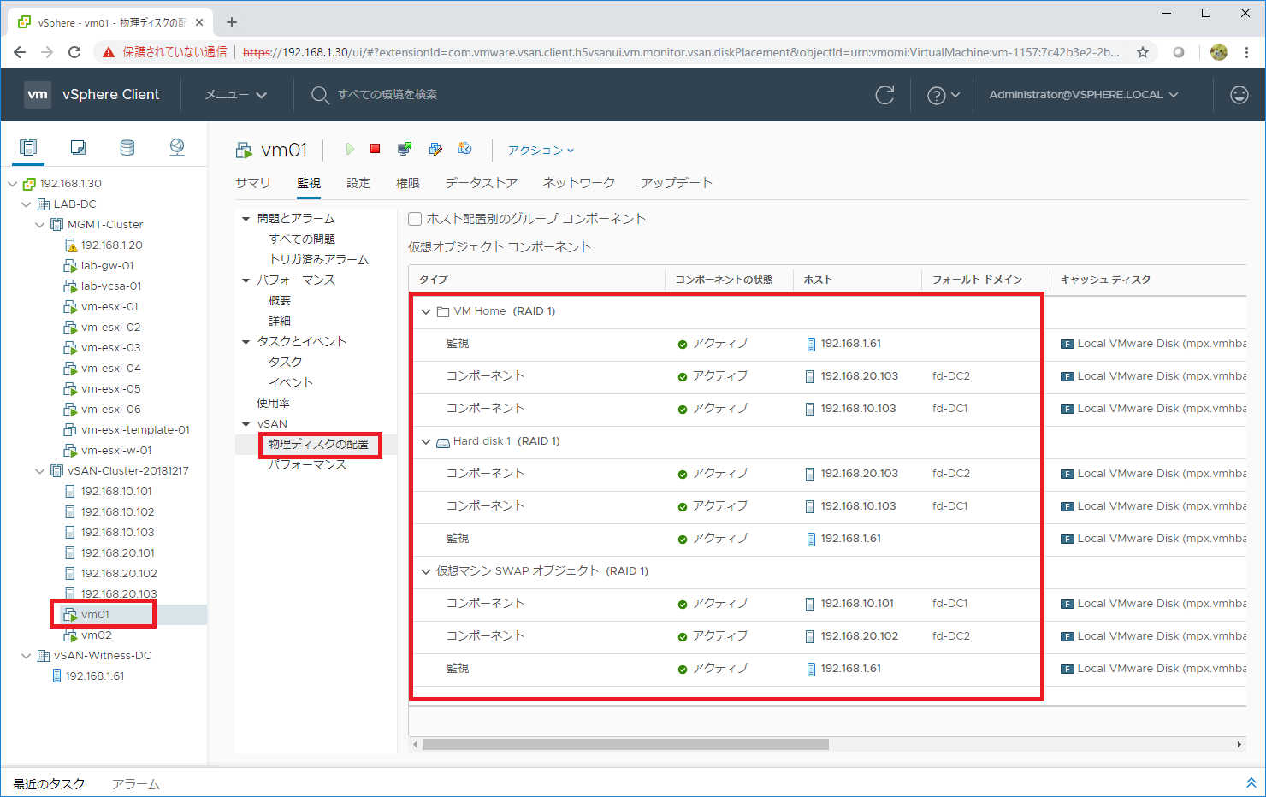
Task: Open the メニュー dropdown
Action: 236,95
